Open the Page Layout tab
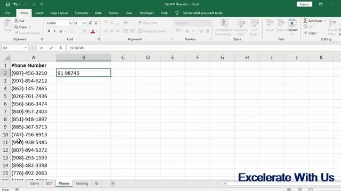 [x=59, y=13]
